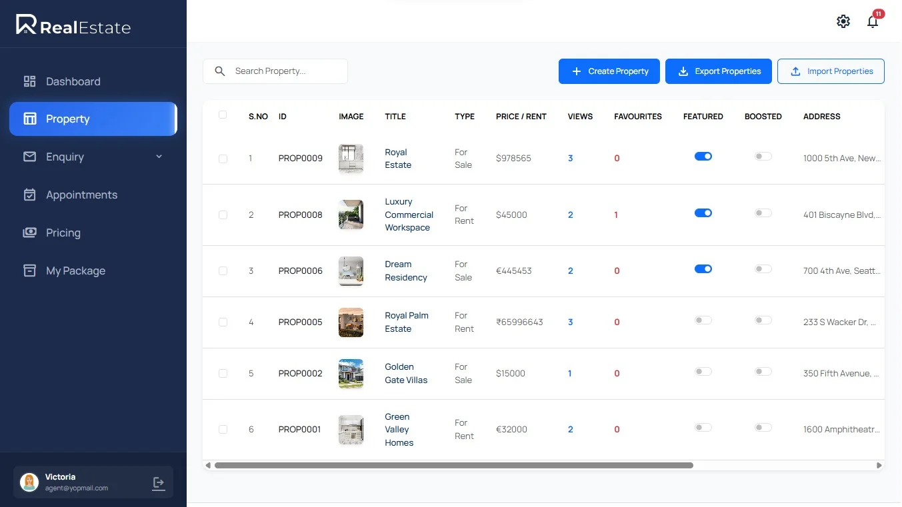This screenshot has width=902, height=507.
Task: Click the Search Property input field
Action: 287,71
